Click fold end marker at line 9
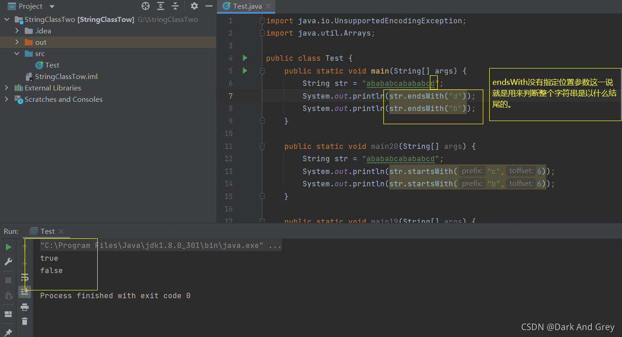Image resolution: width=622 pixels, height=337 pixels. pyautogui.click(x=262, y=121)
